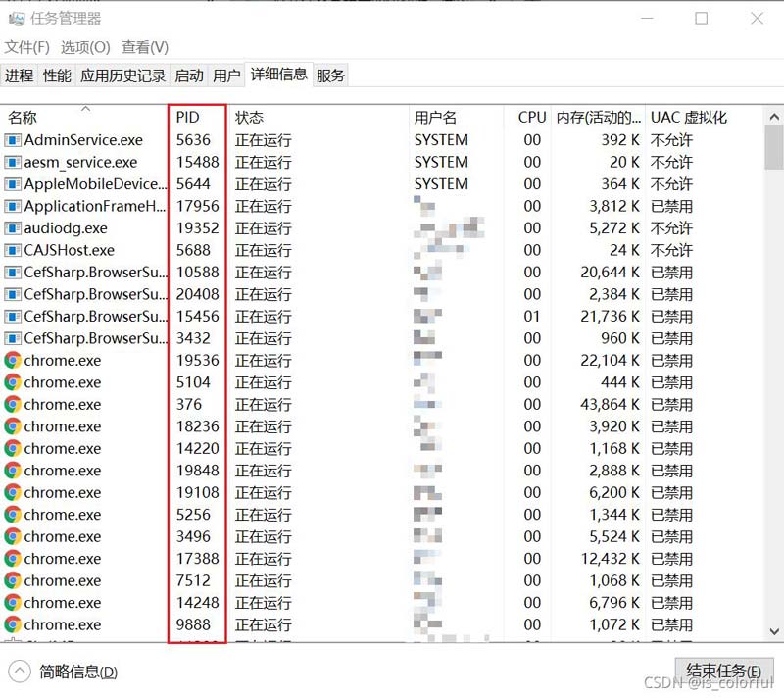The height and width of the screenshot is (698, 784).
Task: Switch to the 性能 tab
Action: 57,75
